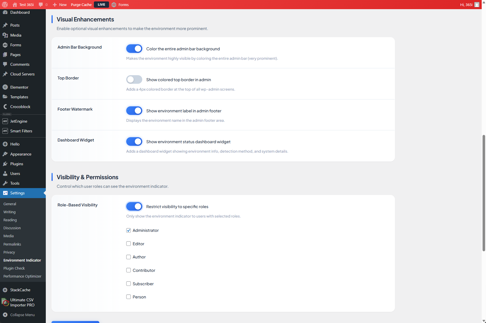Image resolution: width=486 pixels, height=323 pixels.
Task: Open the Plugin Check settings page
Action: click(14, 268)
